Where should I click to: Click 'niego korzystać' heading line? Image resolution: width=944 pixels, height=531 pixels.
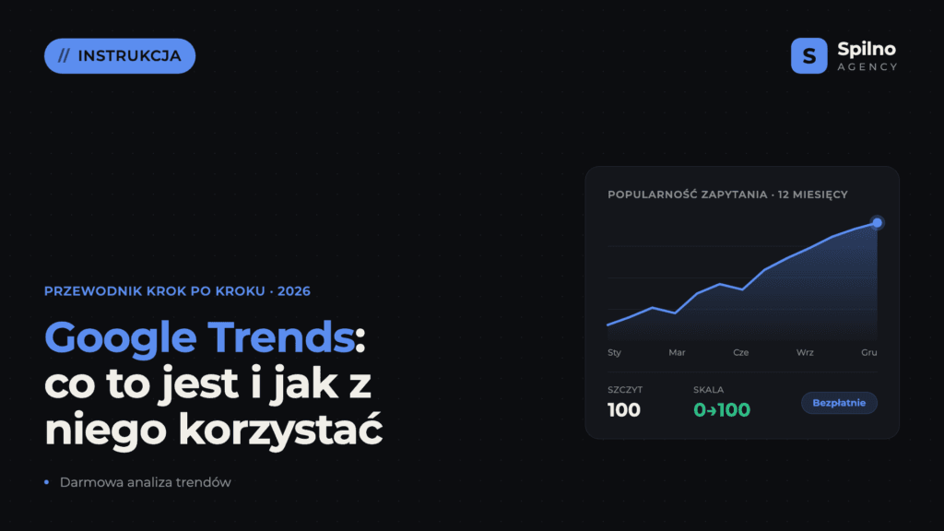coord(213,429)
